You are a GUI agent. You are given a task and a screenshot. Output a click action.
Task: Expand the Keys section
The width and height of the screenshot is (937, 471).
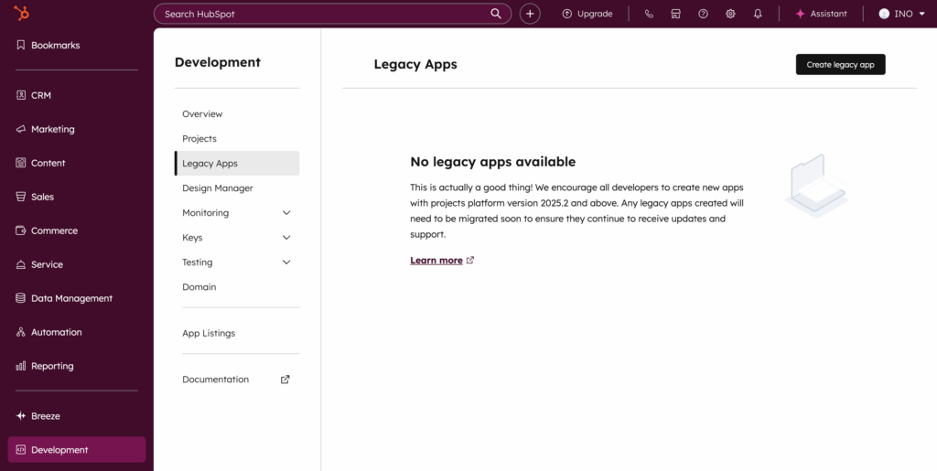(x=286, y=238)
